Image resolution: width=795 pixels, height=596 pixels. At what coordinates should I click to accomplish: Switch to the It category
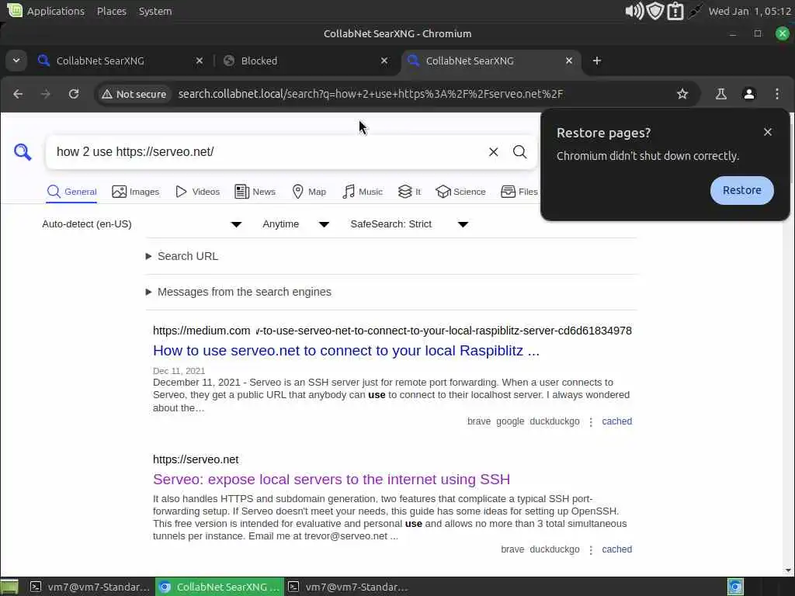pyautogui.click(x=409, y=192)
